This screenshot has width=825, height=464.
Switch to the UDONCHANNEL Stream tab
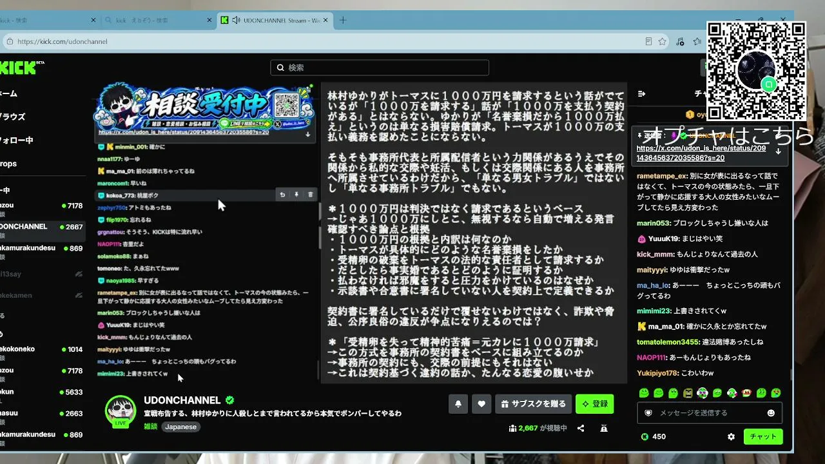coord(275,20)
